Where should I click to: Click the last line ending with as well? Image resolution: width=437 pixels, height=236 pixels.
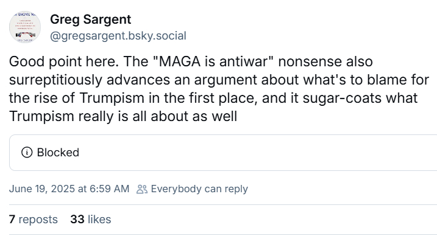click(x=123, y=116)
